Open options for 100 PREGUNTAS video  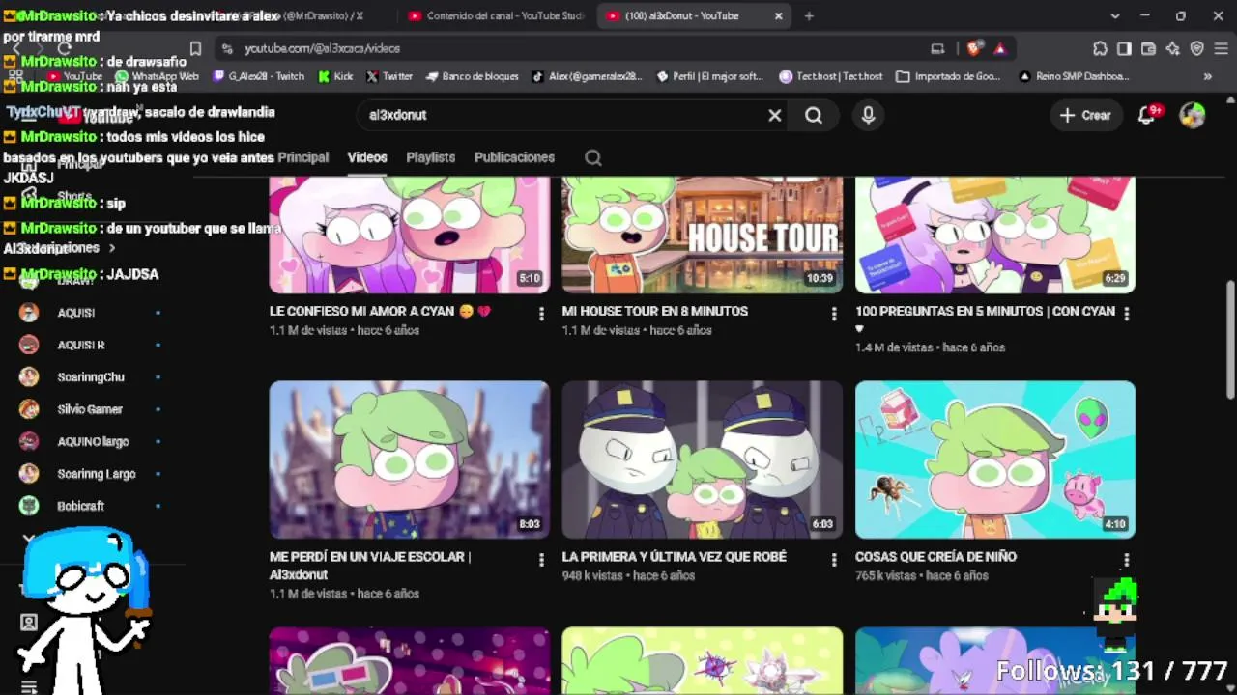tap(1127, 314)
